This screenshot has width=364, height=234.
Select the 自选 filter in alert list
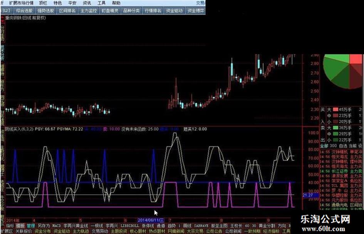coord(343,146)
